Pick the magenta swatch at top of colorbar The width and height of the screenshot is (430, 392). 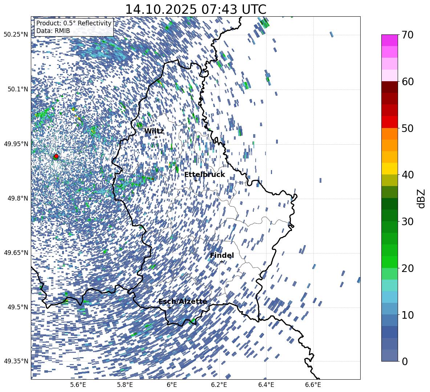(x=390, y=40)
